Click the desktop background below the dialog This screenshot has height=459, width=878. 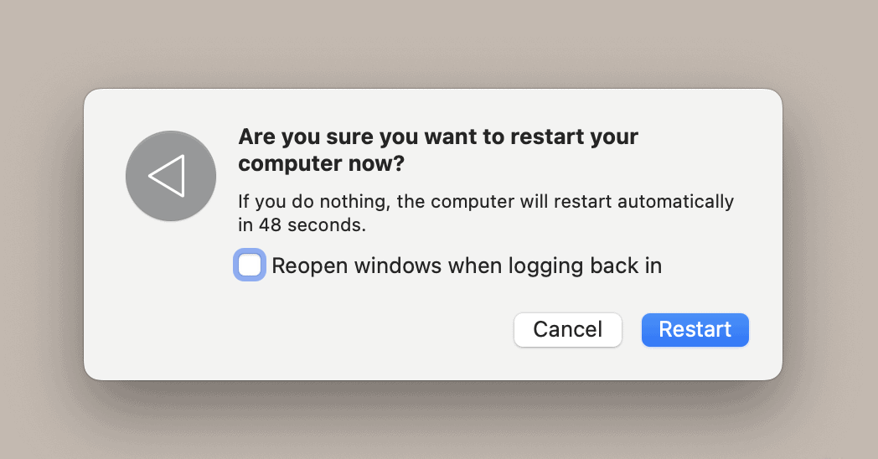pos(436,423)
